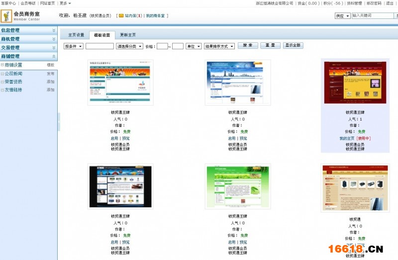Screen dimensions: 398x260
Task: Click the box icon beside 公司新闻
Action: [2, 73]
